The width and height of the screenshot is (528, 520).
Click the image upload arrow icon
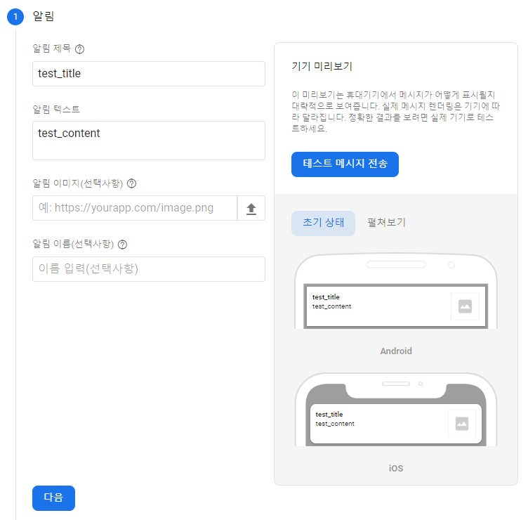point(251,208)
